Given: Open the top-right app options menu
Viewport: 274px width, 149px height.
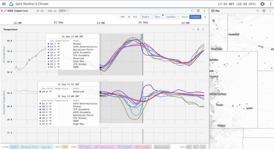Looking at the screenshot, I should (271, 4).
